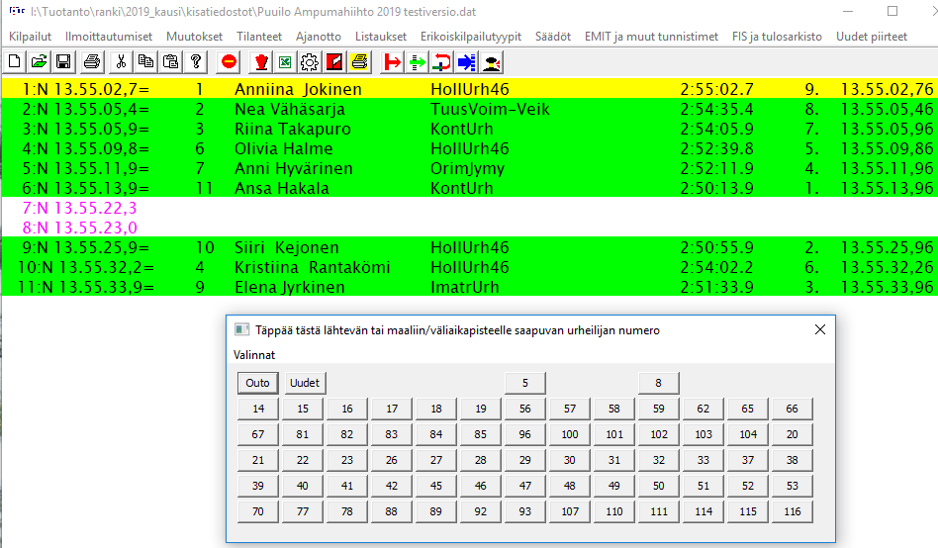Click the red stop sign toolbar icon
This screenshot has height=548, width=938.
tap(229, 61)
